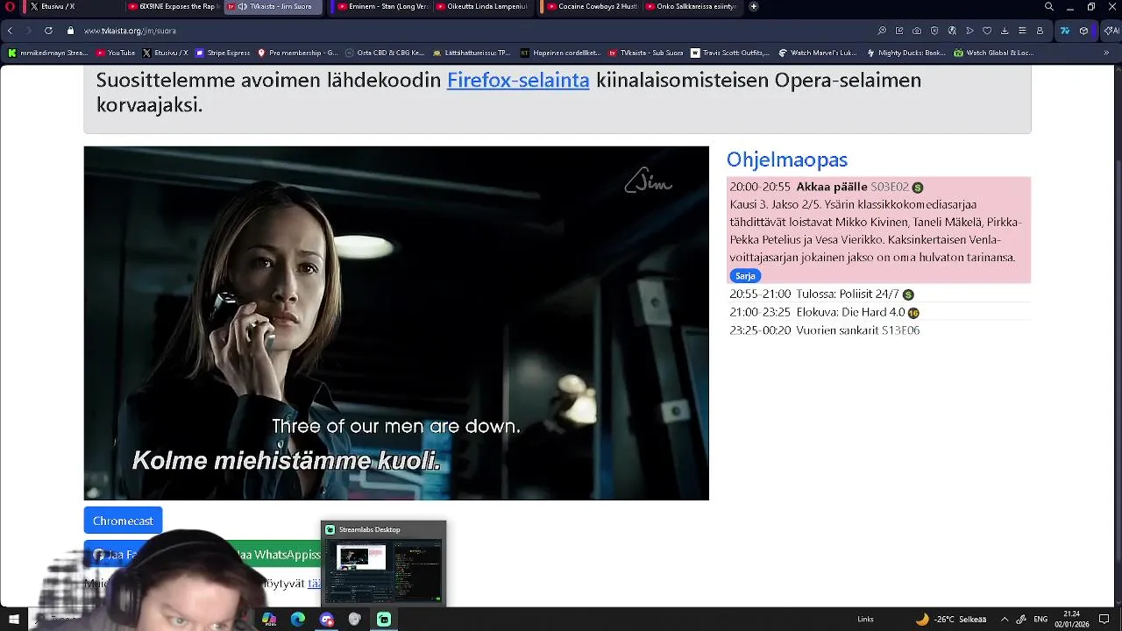This screenshot has height=631, width=1122.
Task: Switch to the Eminem - Stan tab
Action: (x=383, y=6)
